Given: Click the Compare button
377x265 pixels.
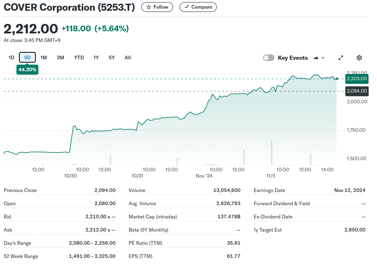Looking at the screenshot, I should pyautogui.click(x=198, y=7).
